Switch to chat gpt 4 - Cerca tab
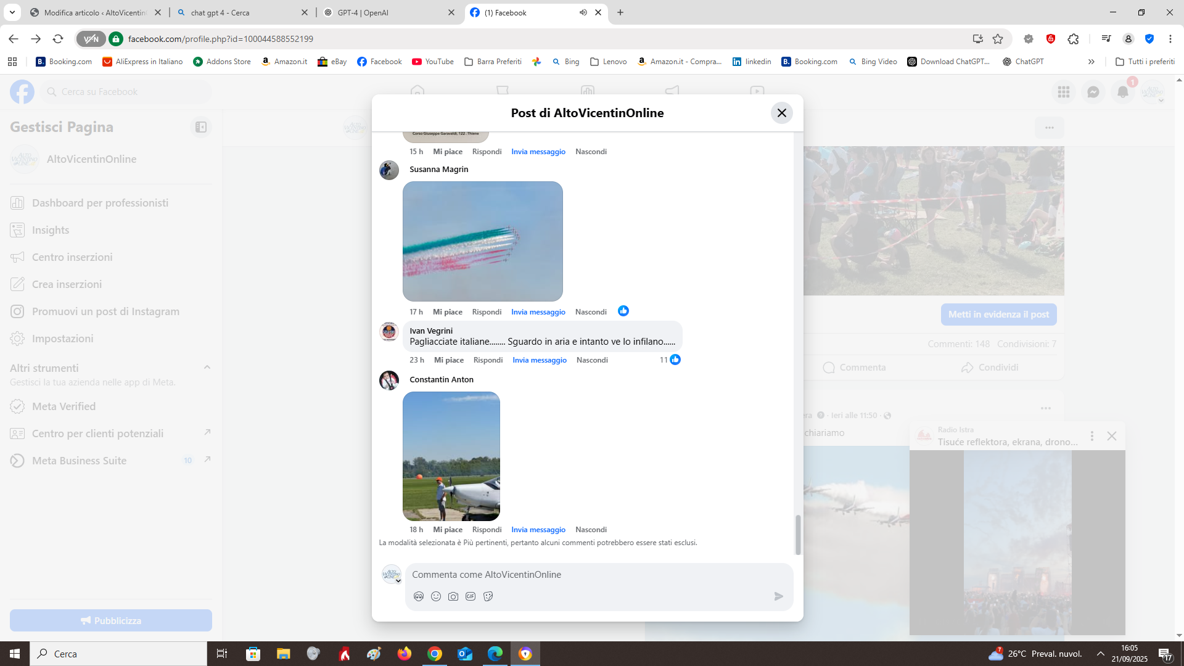 (242, 12)
